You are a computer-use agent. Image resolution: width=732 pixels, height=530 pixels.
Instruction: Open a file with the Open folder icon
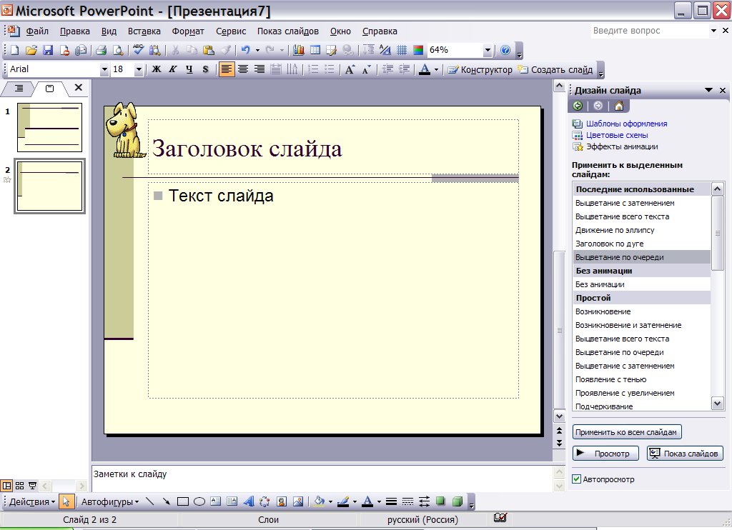[31, 50]
